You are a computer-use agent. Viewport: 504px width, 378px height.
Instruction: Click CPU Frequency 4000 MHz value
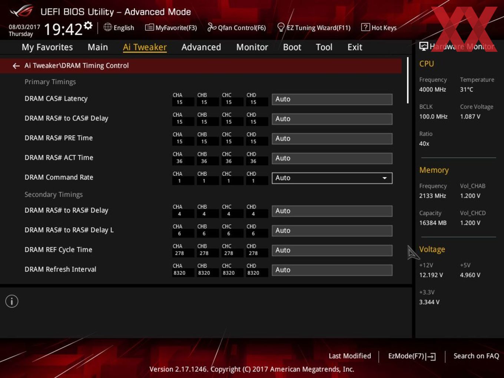click(x=432, y=89)
